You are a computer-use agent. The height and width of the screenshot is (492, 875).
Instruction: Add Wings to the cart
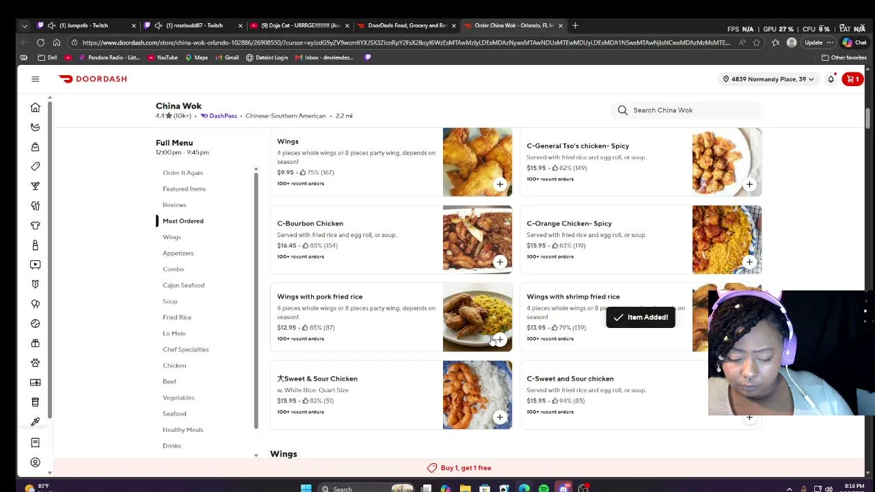click(500, 184)
